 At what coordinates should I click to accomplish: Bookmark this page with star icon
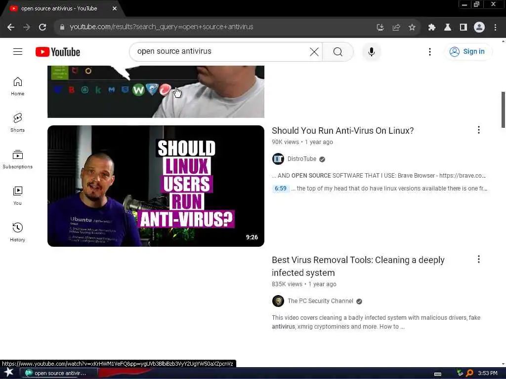point(412,28)
